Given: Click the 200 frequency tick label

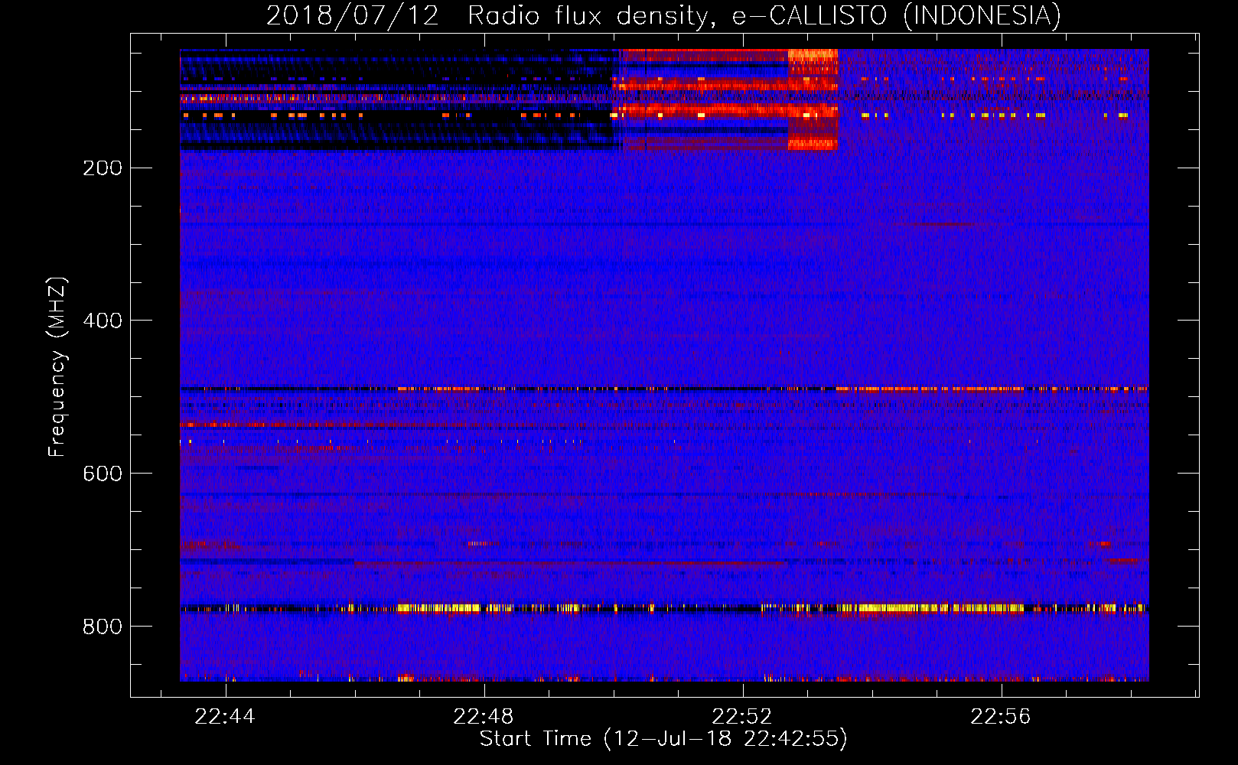Looking at the screenshot, I should [103, 168].
